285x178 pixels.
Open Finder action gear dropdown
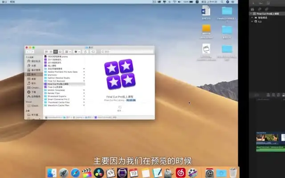click(77, 52)
